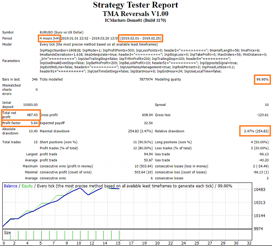Click the consecutive profit value '503.64 (10)'
This screenshot has width=272, height=246.
point(144,172)
